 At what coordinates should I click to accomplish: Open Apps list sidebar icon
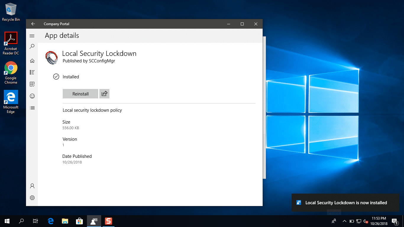pyautogui.click(x=32, y=72)
